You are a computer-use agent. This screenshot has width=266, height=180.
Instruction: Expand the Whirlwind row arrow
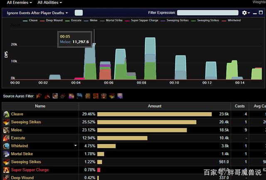(x=75, y=146)
